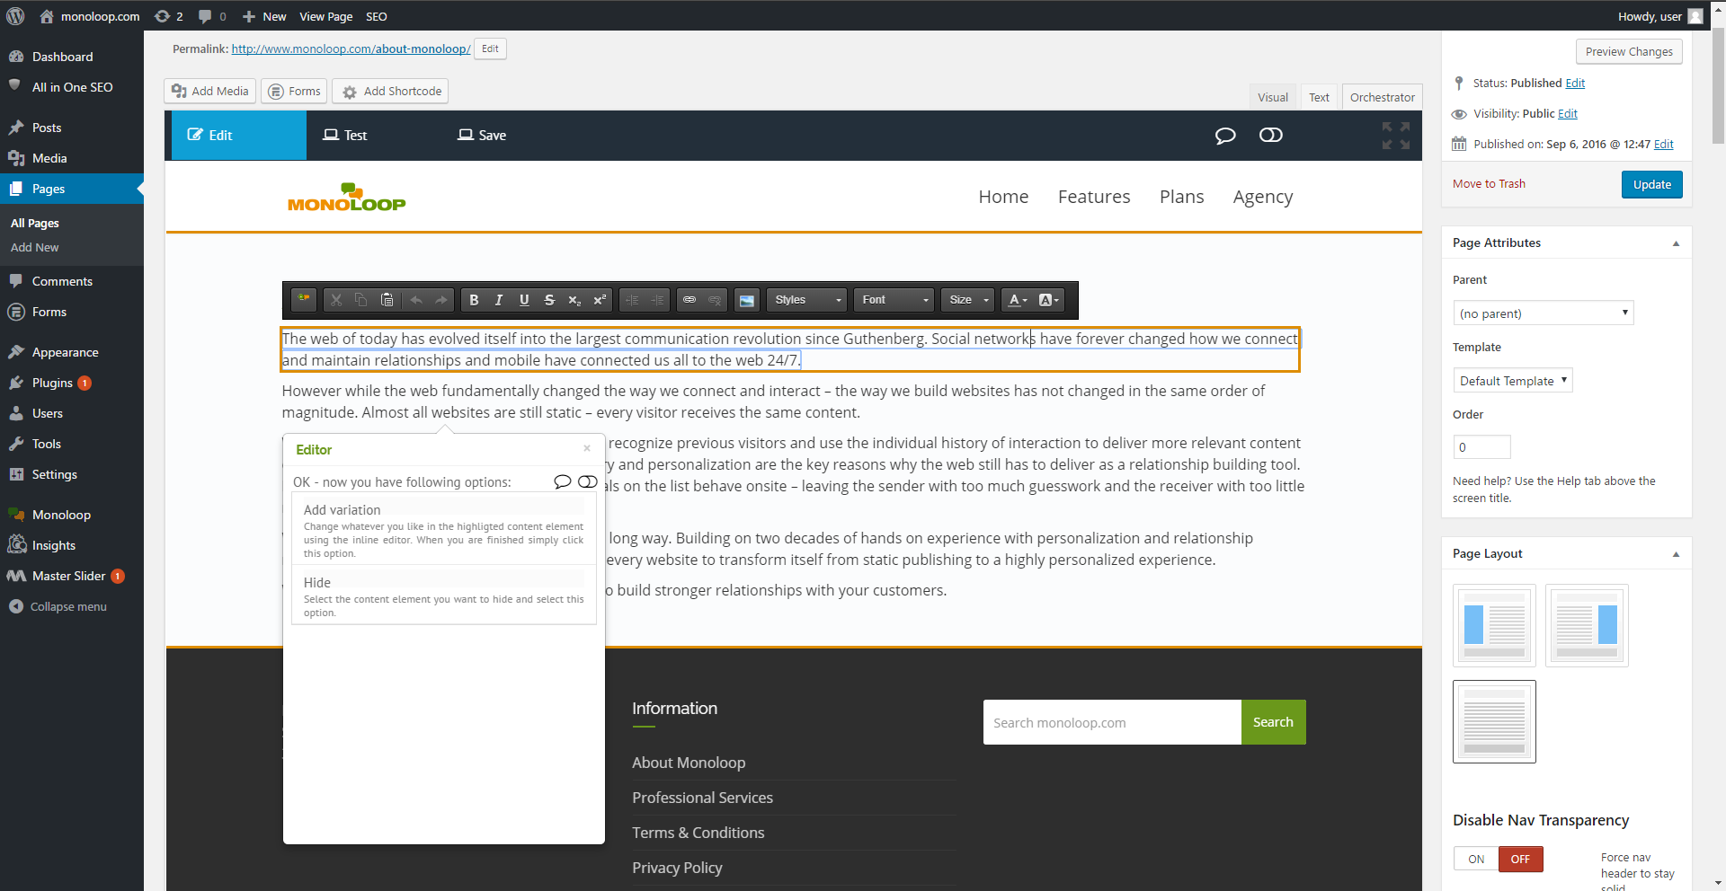The width and height of the screenshot is (1726, 891).
Task: Click the Paste clipboard icon
Action: coord(387,300)
